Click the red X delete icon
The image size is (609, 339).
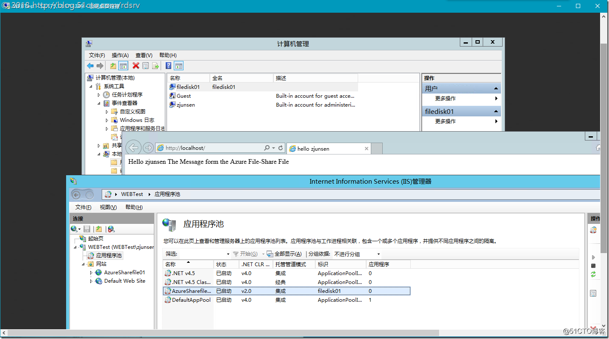pyautogui.click(x=136, y=66)
